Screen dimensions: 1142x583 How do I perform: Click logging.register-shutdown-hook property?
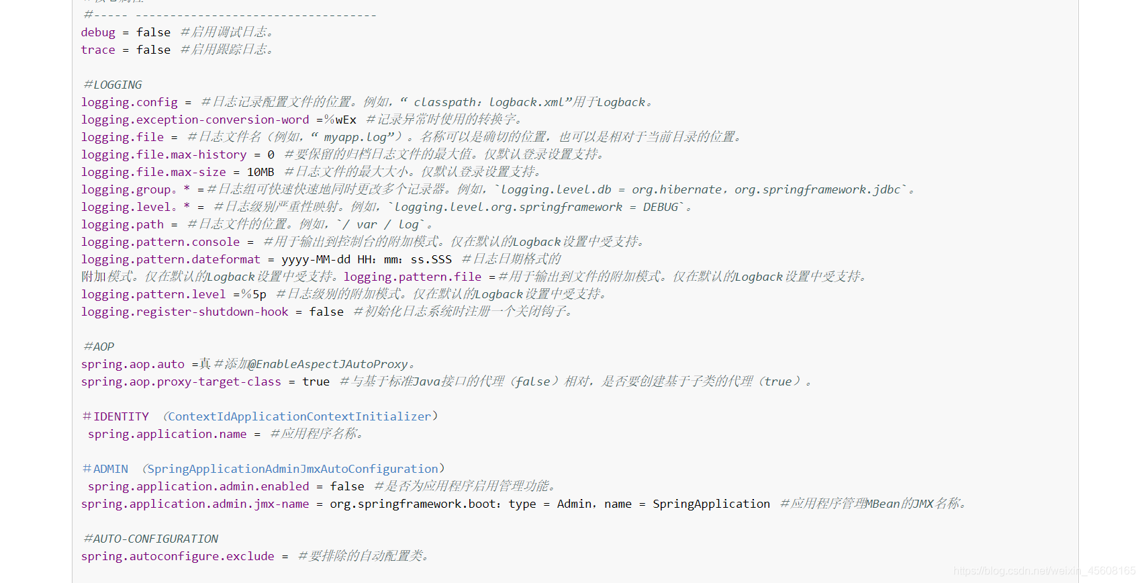[x=185, y=312]
